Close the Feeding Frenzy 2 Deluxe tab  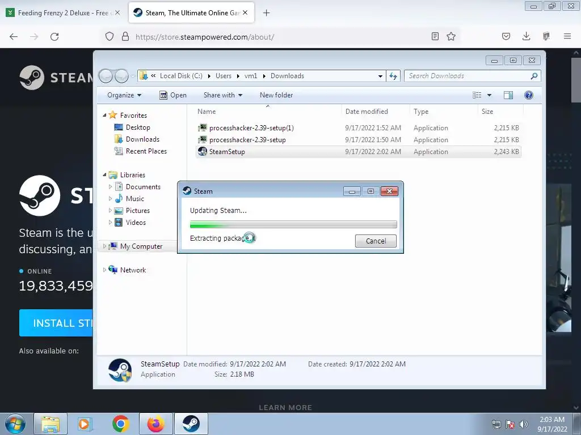(x=117, y=13)
